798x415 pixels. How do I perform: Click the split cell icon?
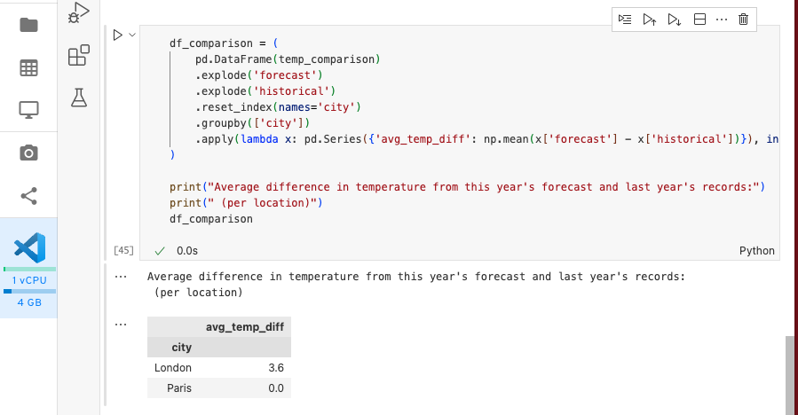tap(699, 19)
